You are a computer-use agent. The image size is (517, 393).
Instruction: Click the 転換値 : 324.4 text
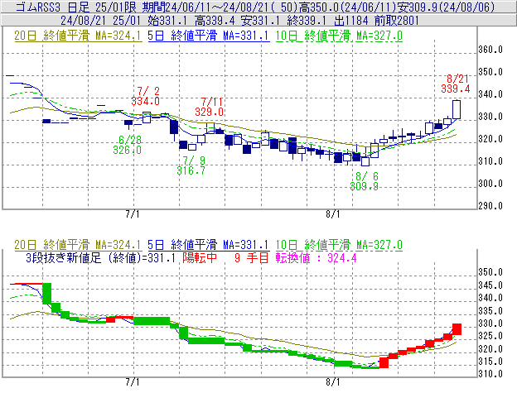click(316, 257)
